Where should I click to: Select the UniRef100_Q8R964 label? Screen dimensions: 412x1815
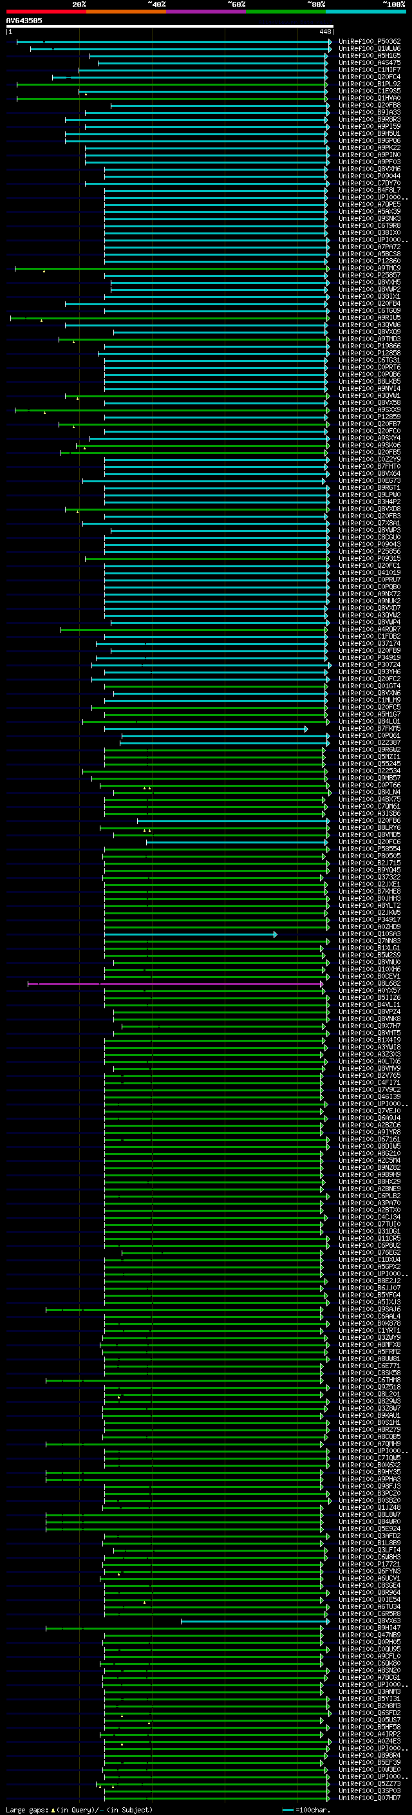pyautogui.click(x=369, y=1592)
